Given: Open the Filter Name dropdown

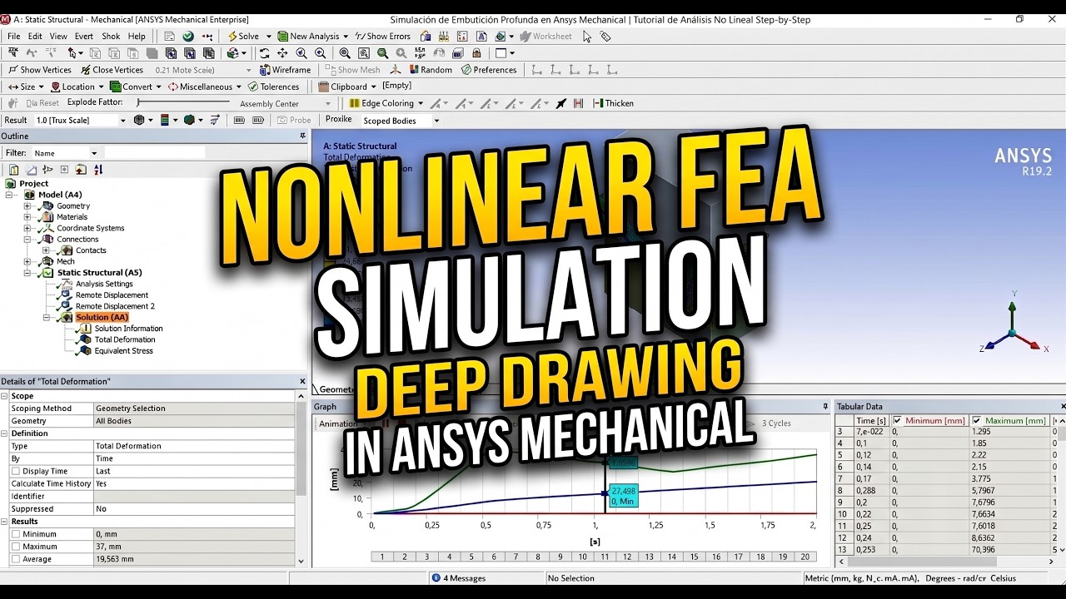Looking at the screenshot, I should click(93, 153).
